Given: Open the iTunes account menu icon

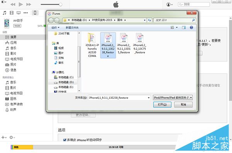Looking at the screenshot, I should pyautogui.click(x=170, y=4).
